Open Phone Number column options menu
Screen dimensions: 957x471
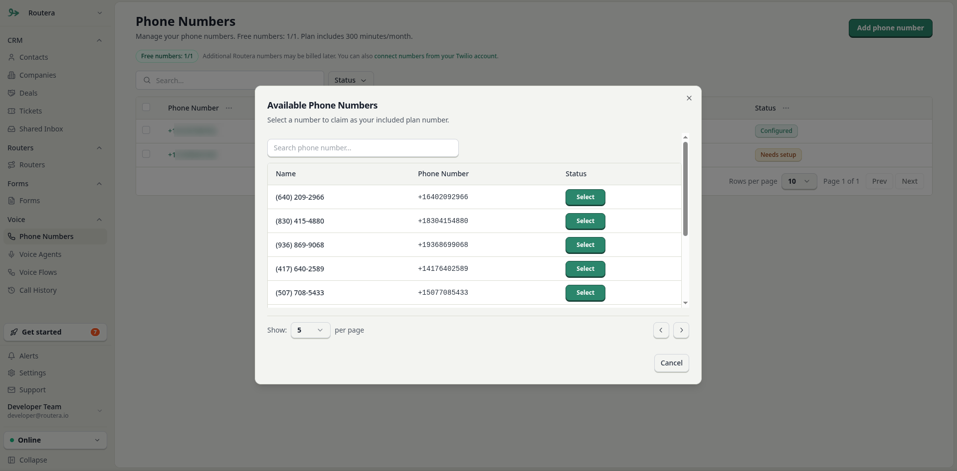pos(229,108)
